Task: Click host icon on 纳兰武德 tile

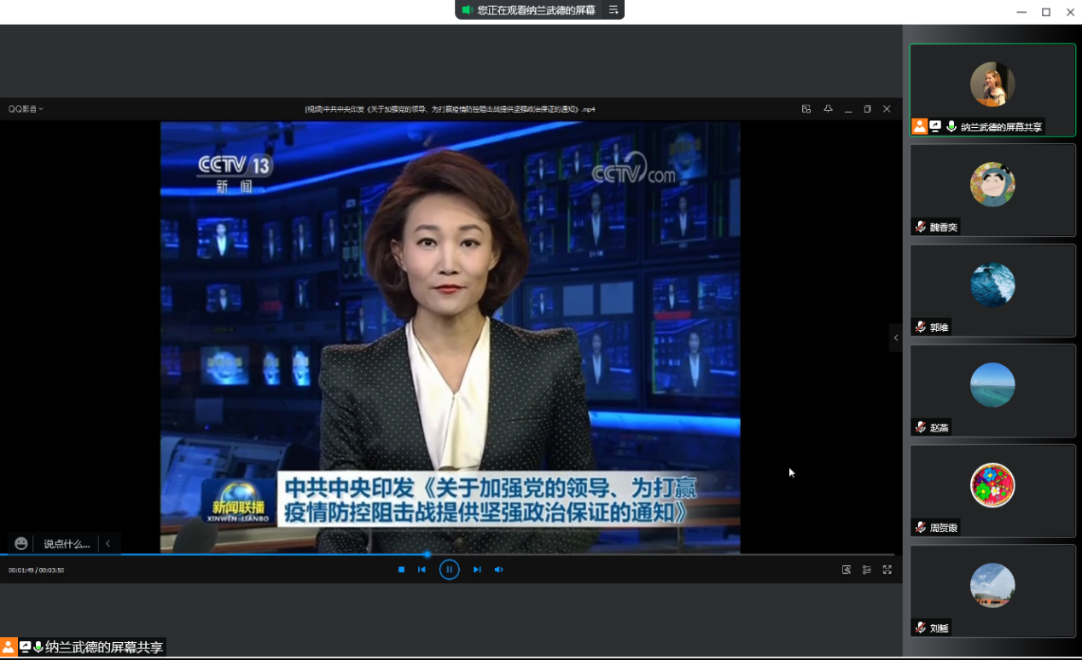Action: [919, 126]
